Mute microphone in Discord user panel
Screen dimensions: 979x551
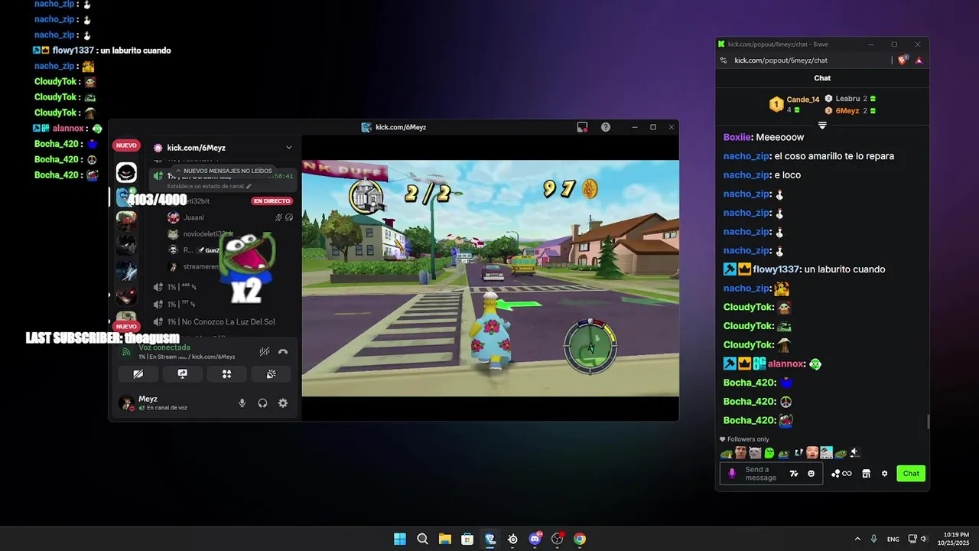click(x=242, y=403)
